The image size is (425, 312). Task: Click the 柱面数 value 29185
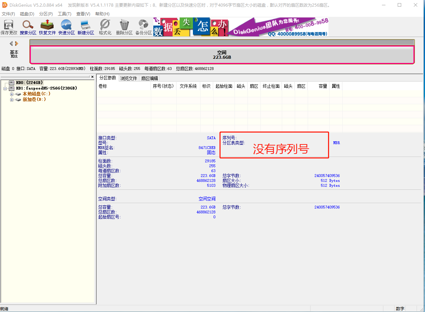[210, 161]
